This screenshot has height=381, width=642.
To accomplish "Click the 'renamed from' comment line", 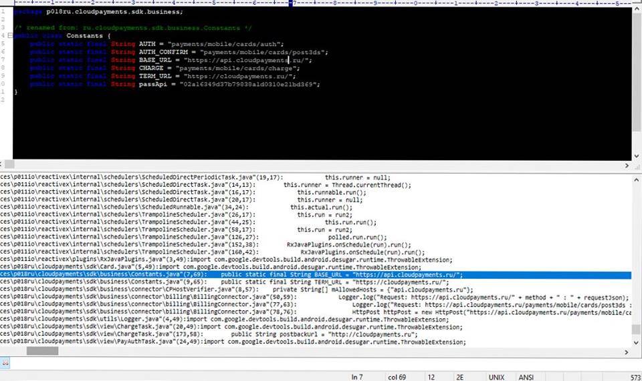I will [x=133, y=28].
